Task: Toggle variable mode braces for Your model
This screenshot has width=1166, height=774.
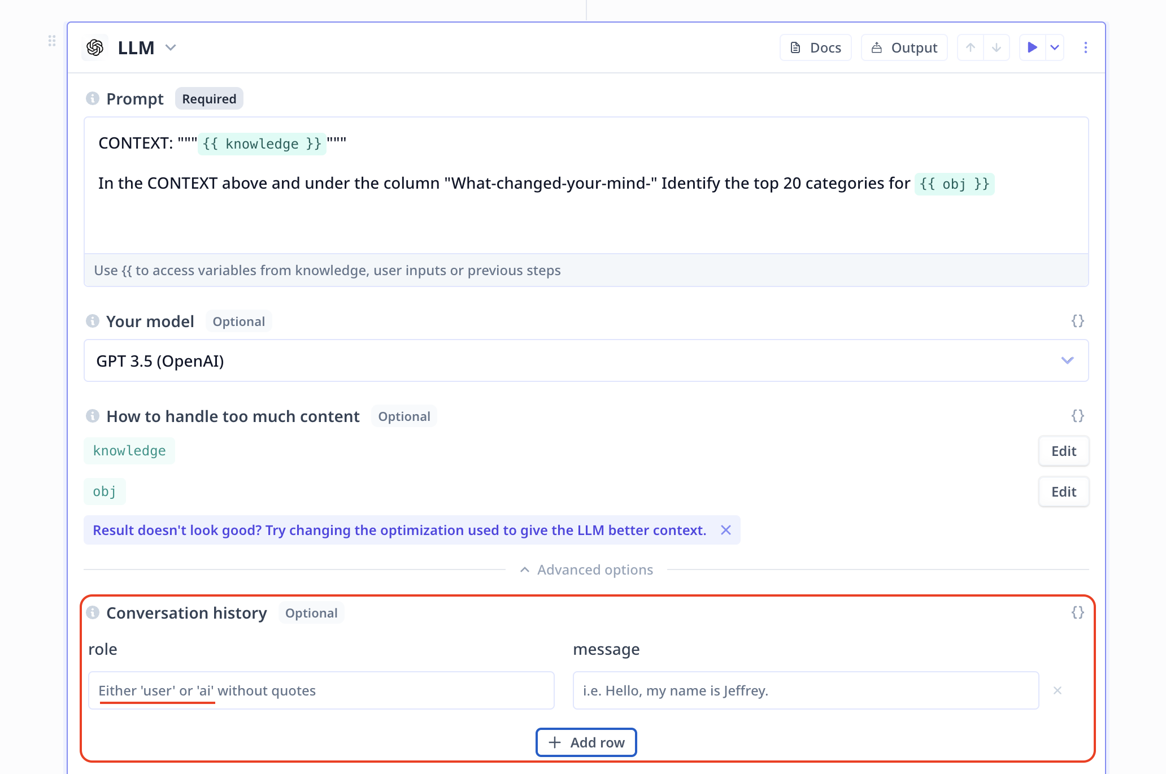Action: click(1077, 321)
